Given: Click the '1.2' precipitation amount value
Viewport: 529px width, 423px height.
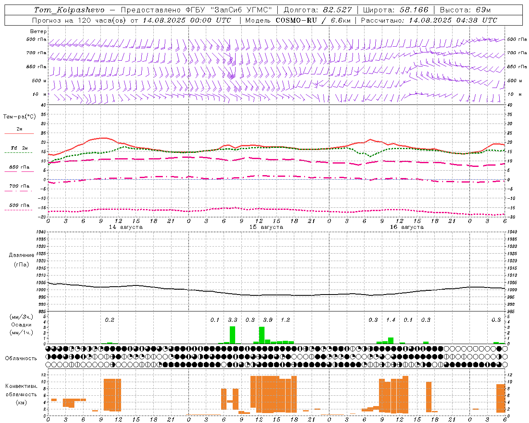Looking at the screenshot, I should point(285,320).
